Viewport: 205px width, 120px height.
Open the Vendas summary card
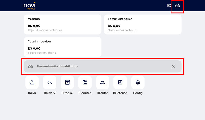tap(62, 24)
